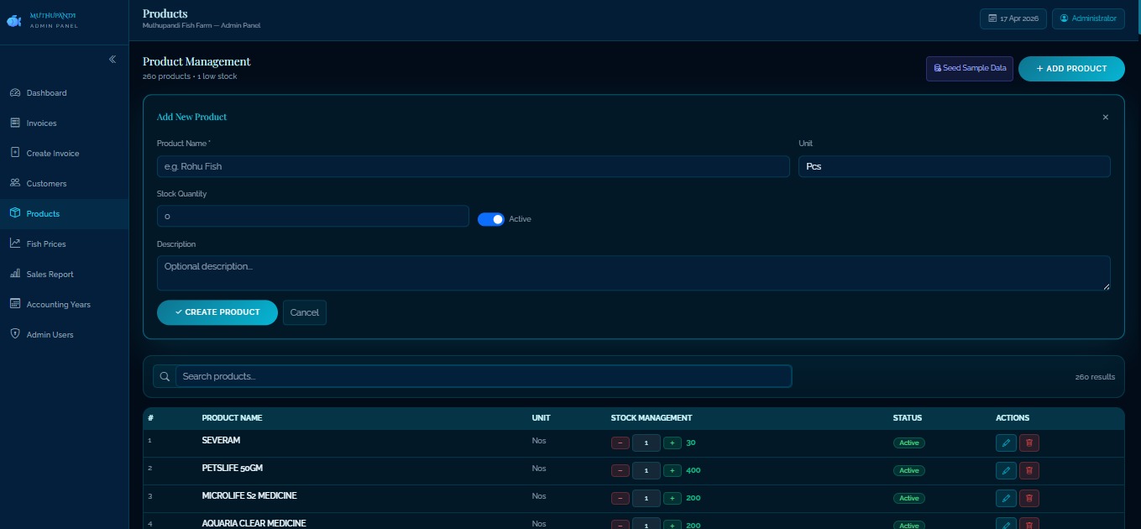Toggle the Active switch off
The width and height of the screenshot is (1141, 529).
point(491,219)
